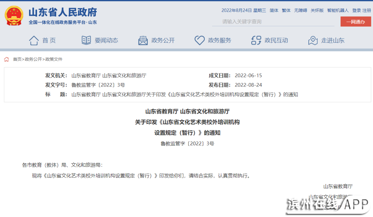Switch to 繁体 traditional Chinese
Image resolution: width=373 pixels, height=217 pixels.
coord(286,10)
